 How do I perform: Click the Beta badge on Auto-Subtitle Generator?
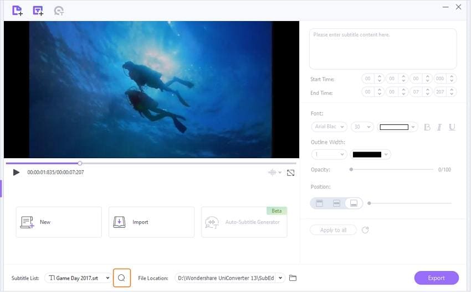[277, 211]
